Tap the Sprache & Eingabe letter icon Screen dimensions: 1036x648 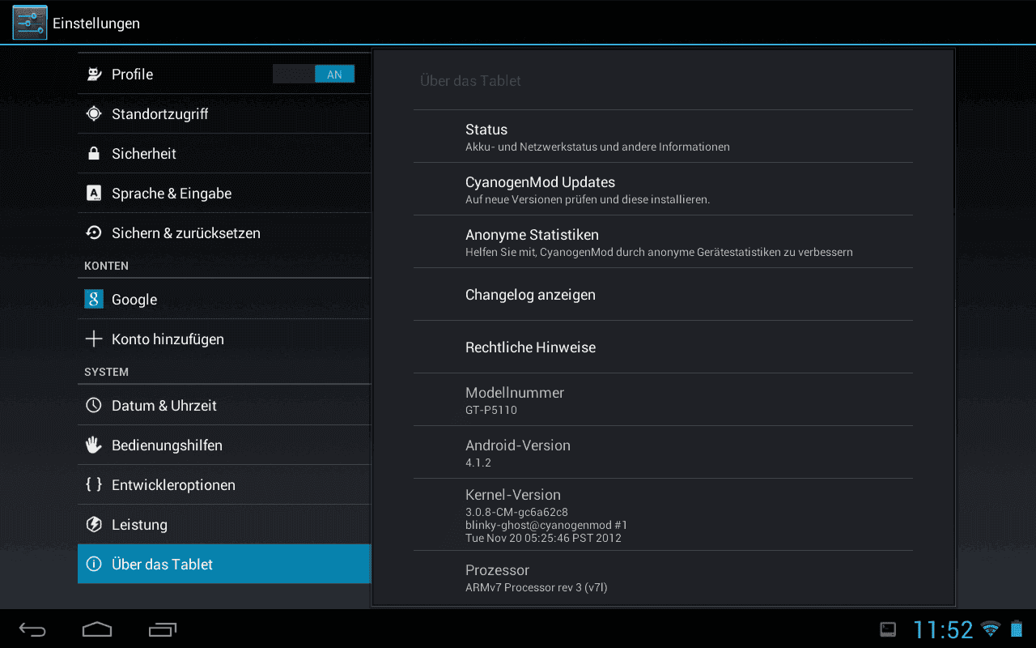pyautogui.click(x=94, y=194)
